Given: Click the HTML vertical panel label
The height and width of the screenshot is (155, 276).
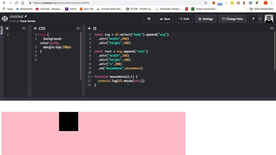Looking at the screenshot, I should point(2,31).
